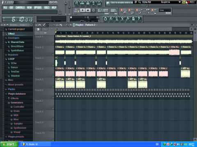The image size is (197, 147).
Task: Click the project info icon beside the help icon
Action: point(133,18)
